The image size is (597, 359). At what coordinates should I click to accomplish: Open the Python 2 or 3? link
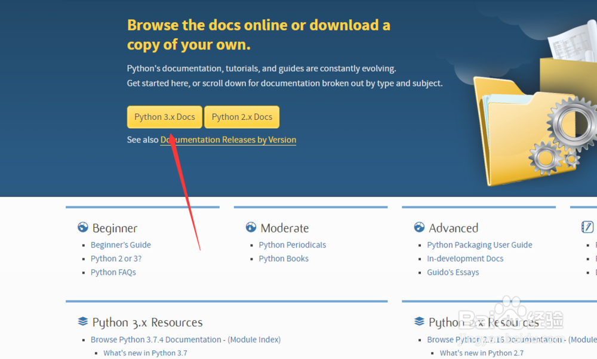pyautogui.click(x=116, y=259)
